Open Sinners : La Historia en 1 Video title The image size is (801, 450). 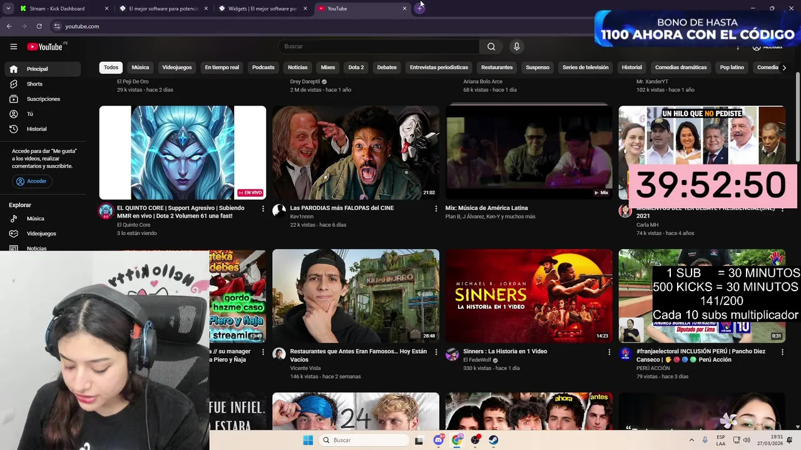505,351
